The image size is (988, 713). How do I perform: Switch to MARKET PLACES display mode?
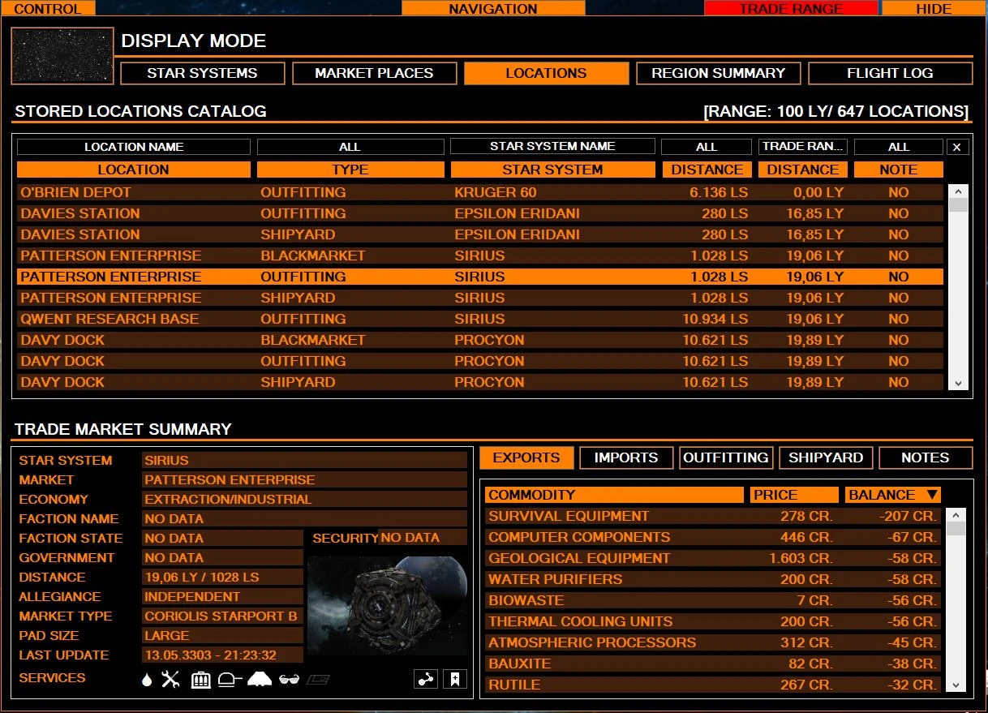tap(374, 73)
